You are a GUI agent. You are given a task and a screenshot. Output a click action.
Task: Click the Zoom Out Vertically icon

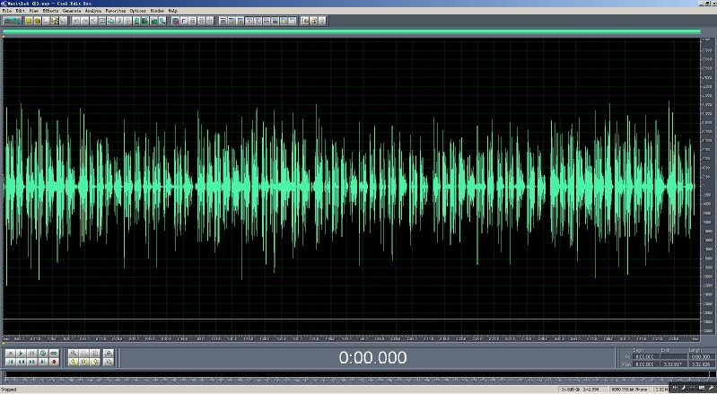pos(109,362)
